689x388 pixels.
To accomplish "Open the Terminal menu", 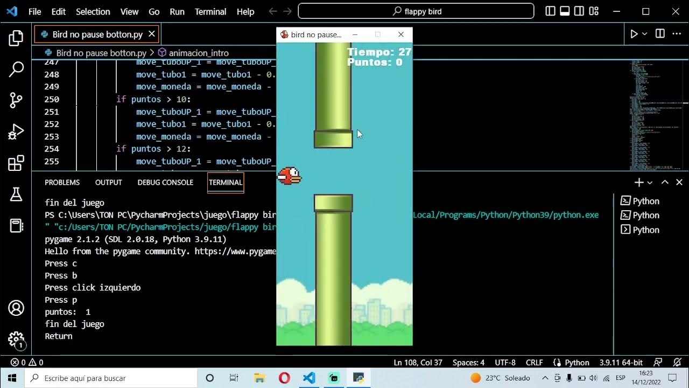I will point(210,11).
